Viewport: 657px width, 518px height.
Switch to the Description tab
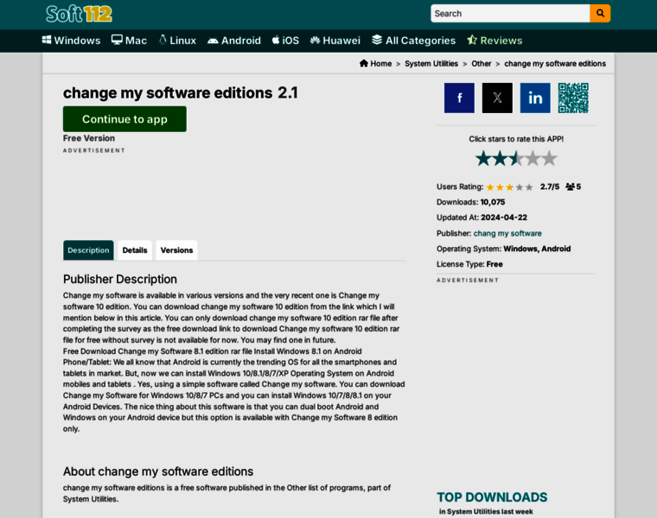click(88, 250)
